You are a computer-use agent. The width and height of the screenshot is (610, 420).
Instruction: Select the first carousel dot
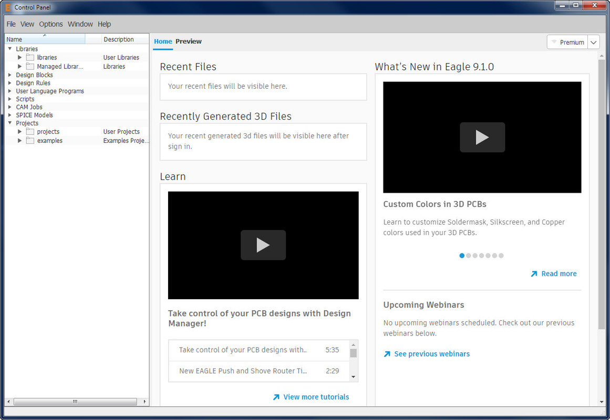coord(462,256)
